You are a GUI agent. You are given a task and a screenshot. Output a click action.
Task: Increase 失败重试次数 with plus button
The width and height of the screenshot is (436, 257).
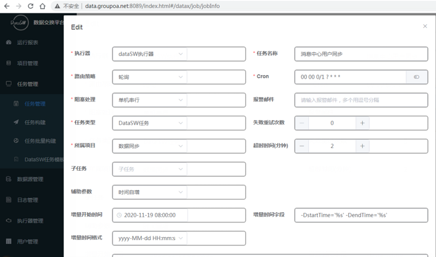[362, 123]
